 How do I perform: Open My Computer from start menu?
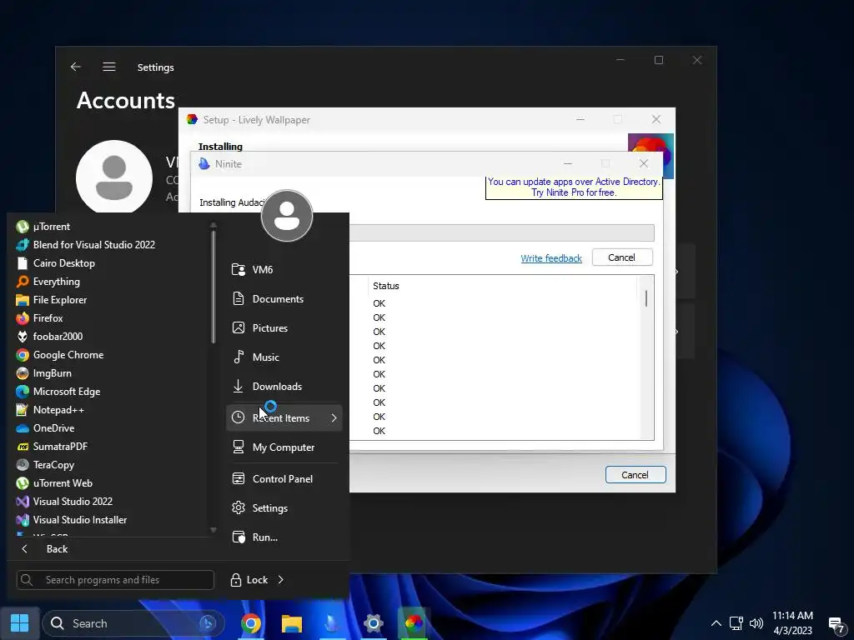pos(284,447)
